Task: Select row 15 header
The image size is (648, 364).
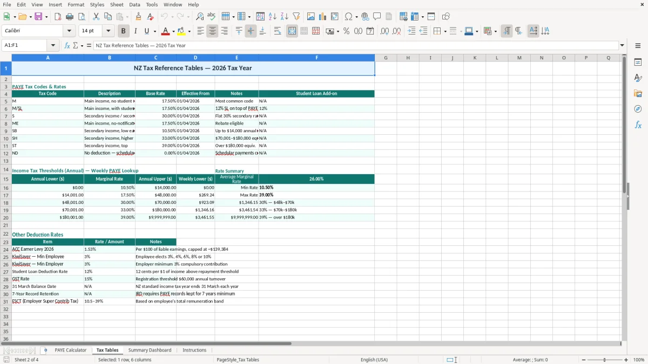Action: 6,179
